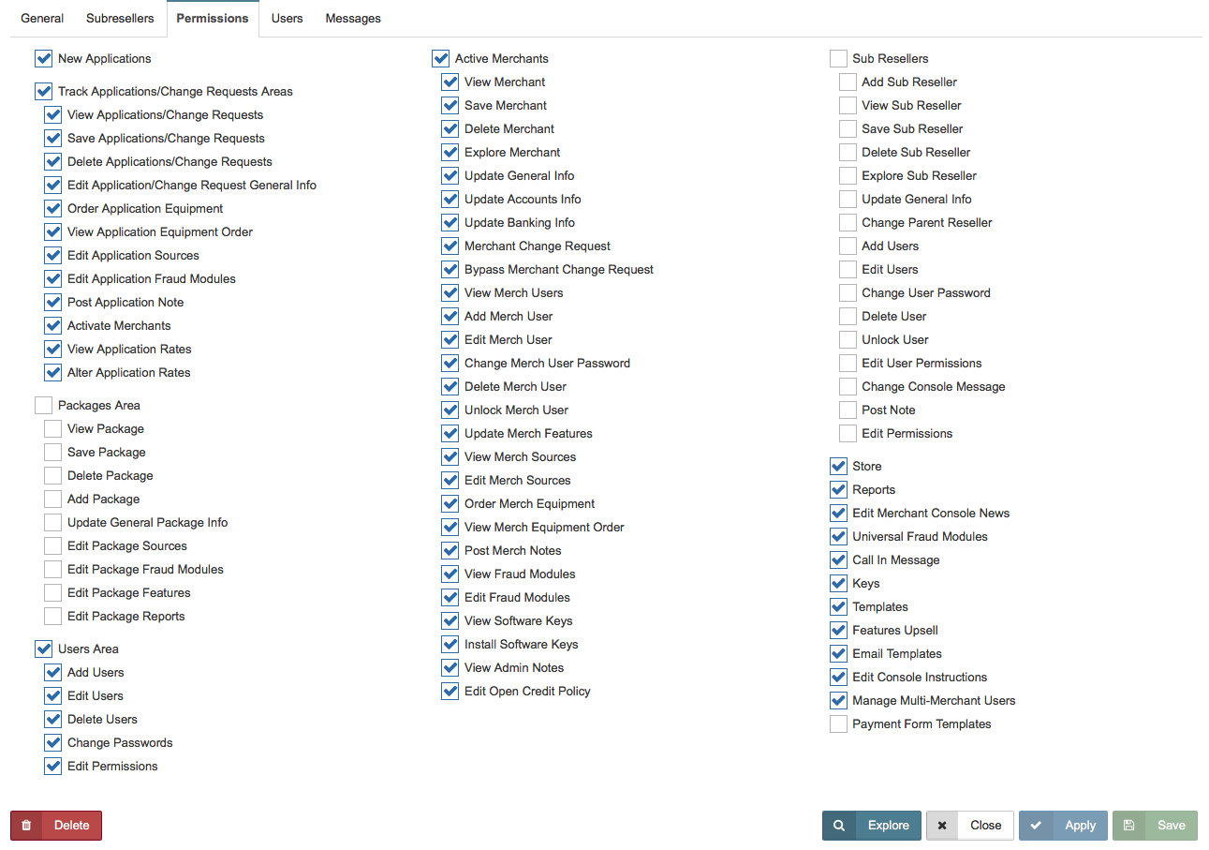1209x850 pixels.
Task: Uncheck Bypass Merchant Change Request
Action: point(450,270)
